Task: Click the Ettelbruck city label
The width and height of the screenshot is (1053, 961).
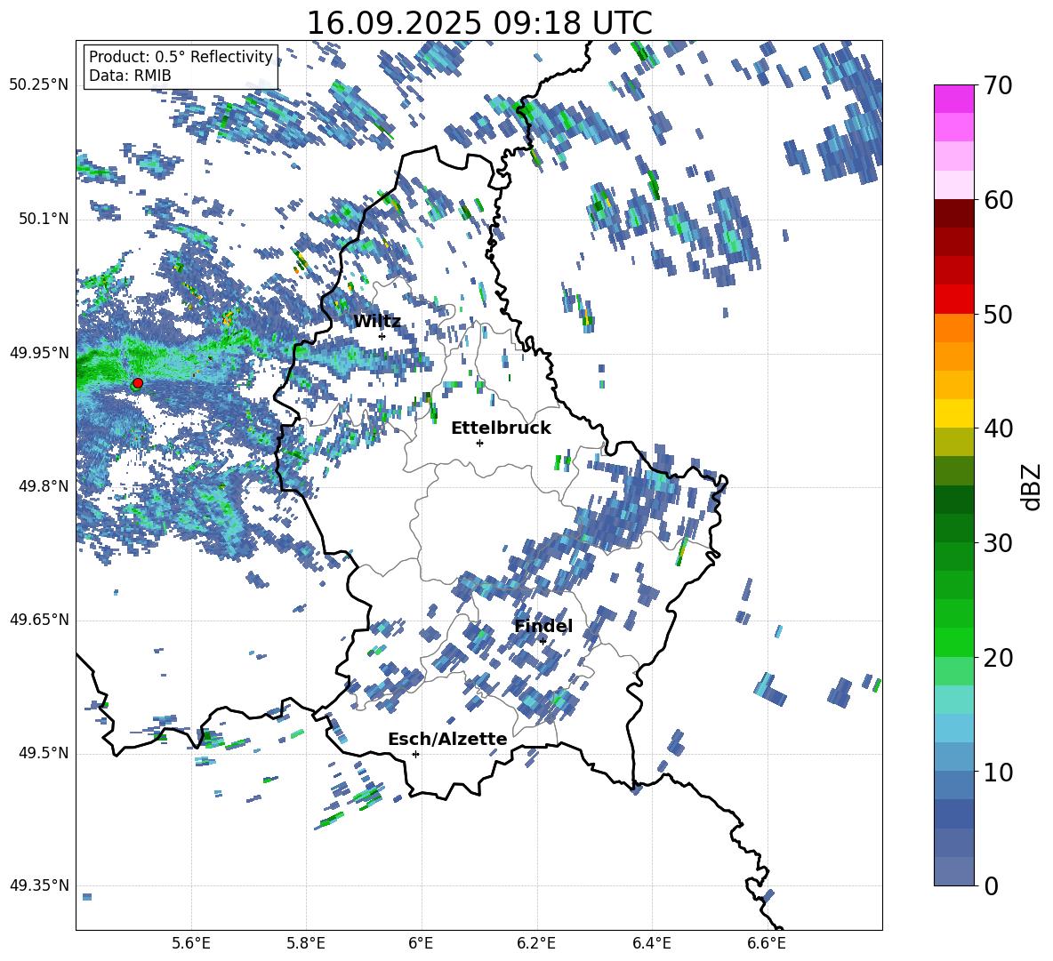Action: (501, 428)
